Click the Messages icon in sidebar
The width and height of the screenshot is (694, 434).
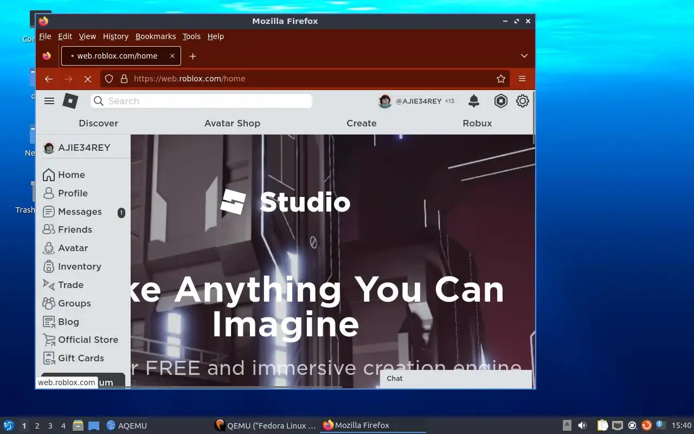49,212
